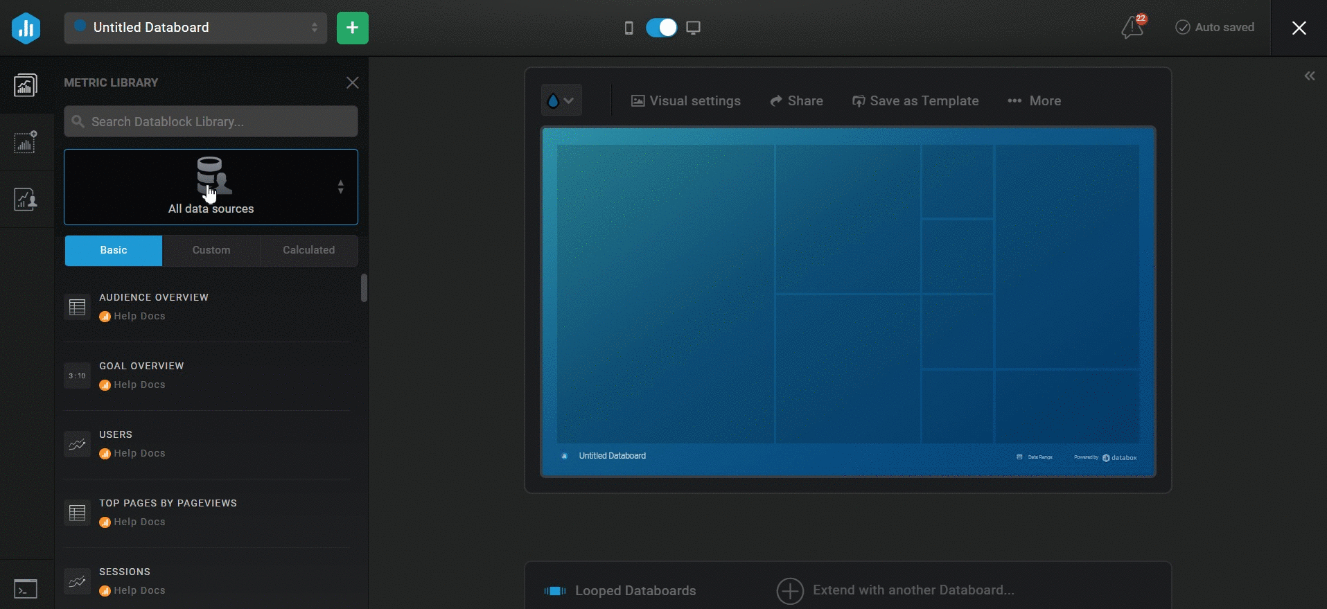Image resolution: width=1327 pixels, height=609 pixels.
Task: Click Extend with another Databoard plus
Action: point(790,591)
